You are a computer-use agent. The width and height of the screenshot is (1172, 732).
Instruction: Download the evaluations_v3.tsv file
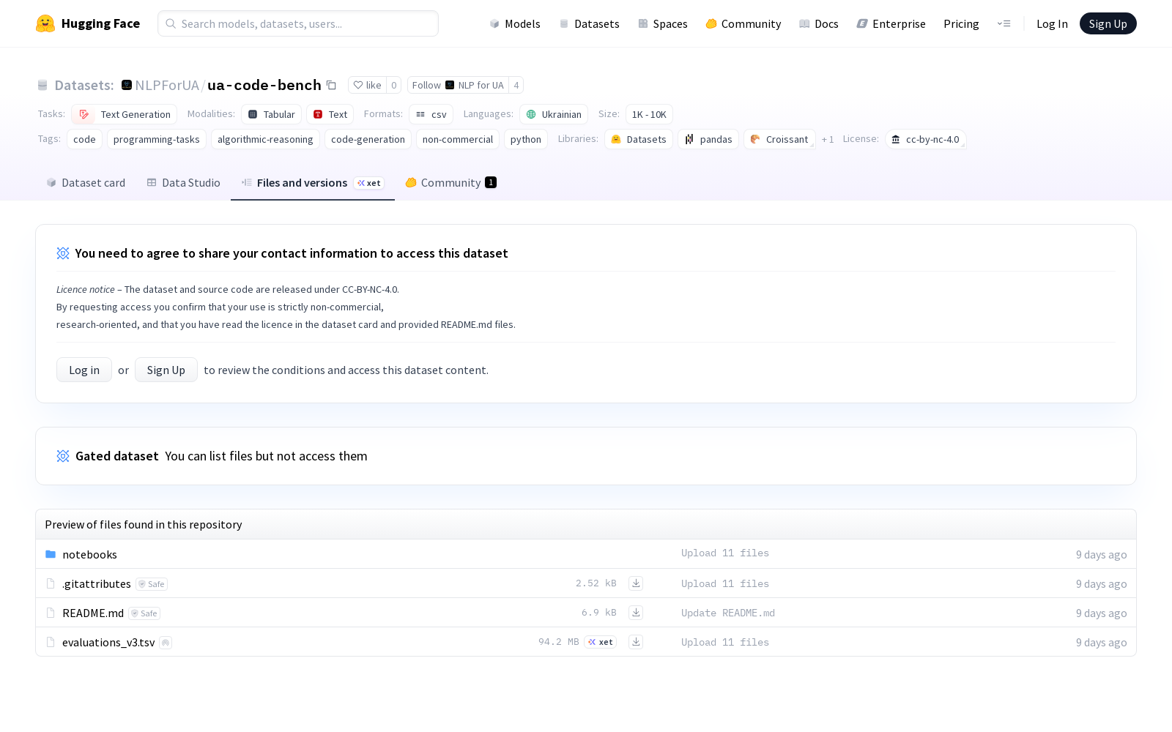pyautogui.click(x=636, y=642)
